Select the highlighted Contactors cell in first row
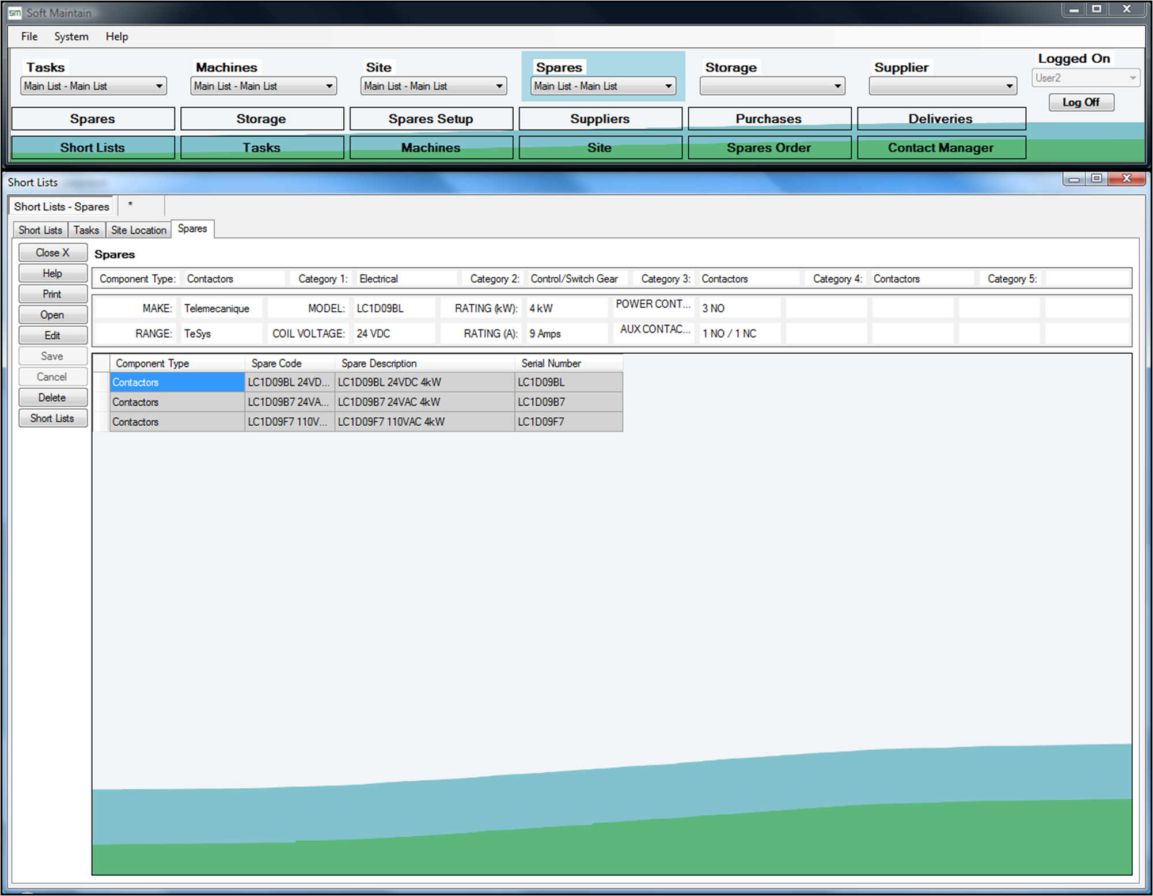 coord(177,382)
